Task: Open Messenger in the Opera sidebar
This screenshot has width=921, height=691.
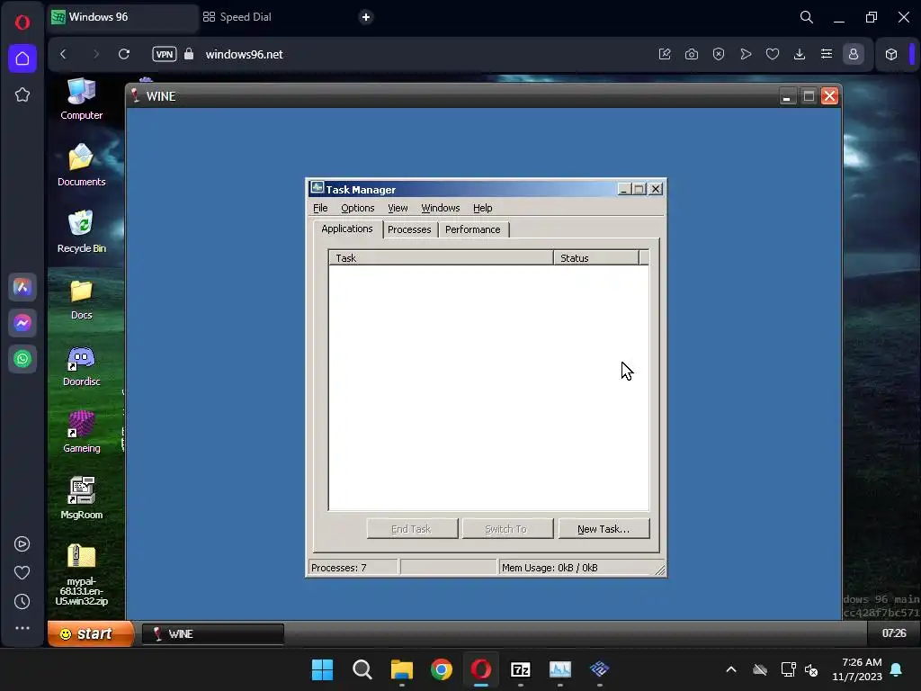Action: (22, 323)
